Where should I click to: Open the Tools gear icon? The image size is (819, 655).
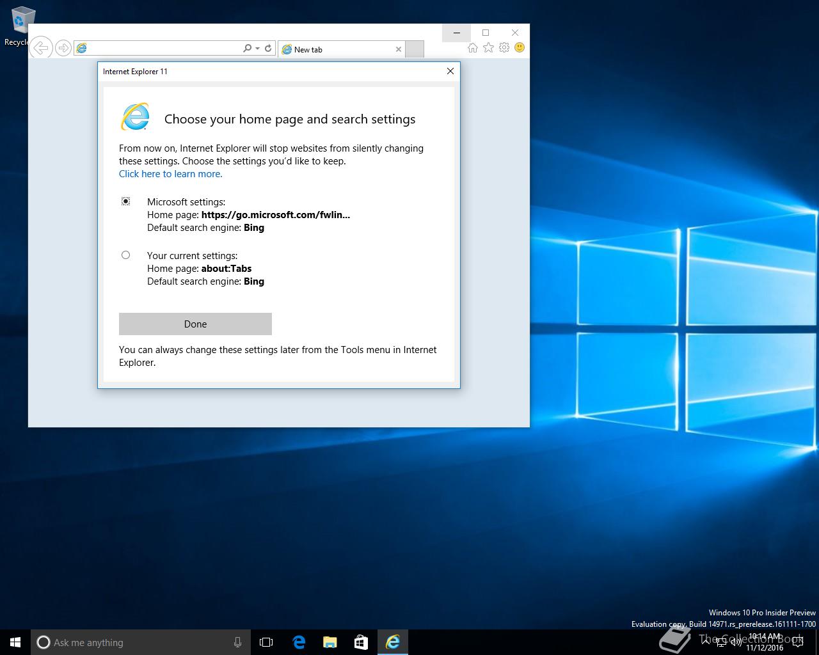pos(504,48)
